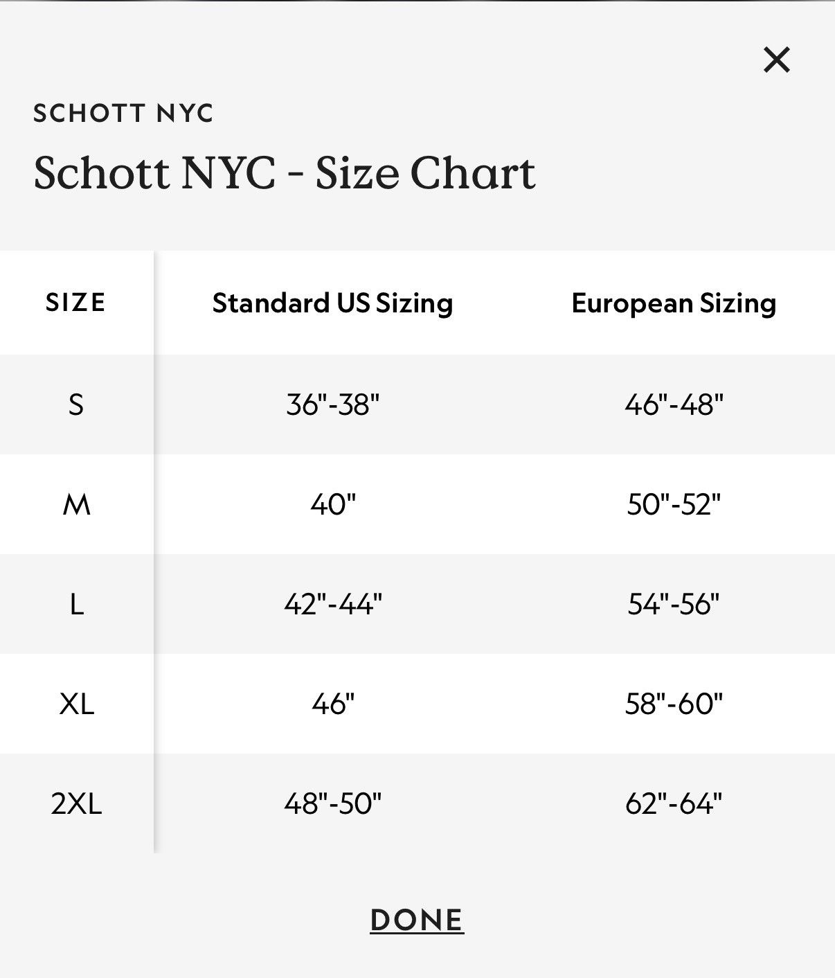Click the 40" US sizing cell
This screenshot has height=978, width=835.
(x=333, y=504)
